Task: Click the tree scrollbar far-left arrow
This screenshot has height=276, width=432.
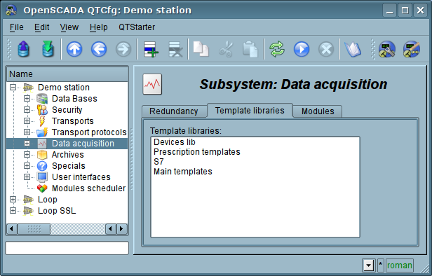Action: [12, 229]
